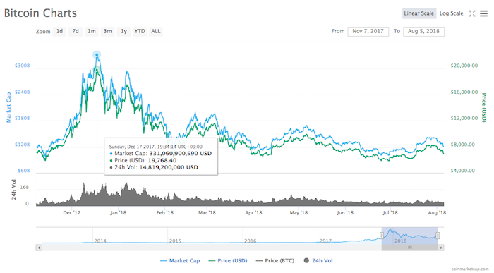494x273 pixels.
Task: Open the hamburger chart menu icon
Action: (x=483, y=13)
